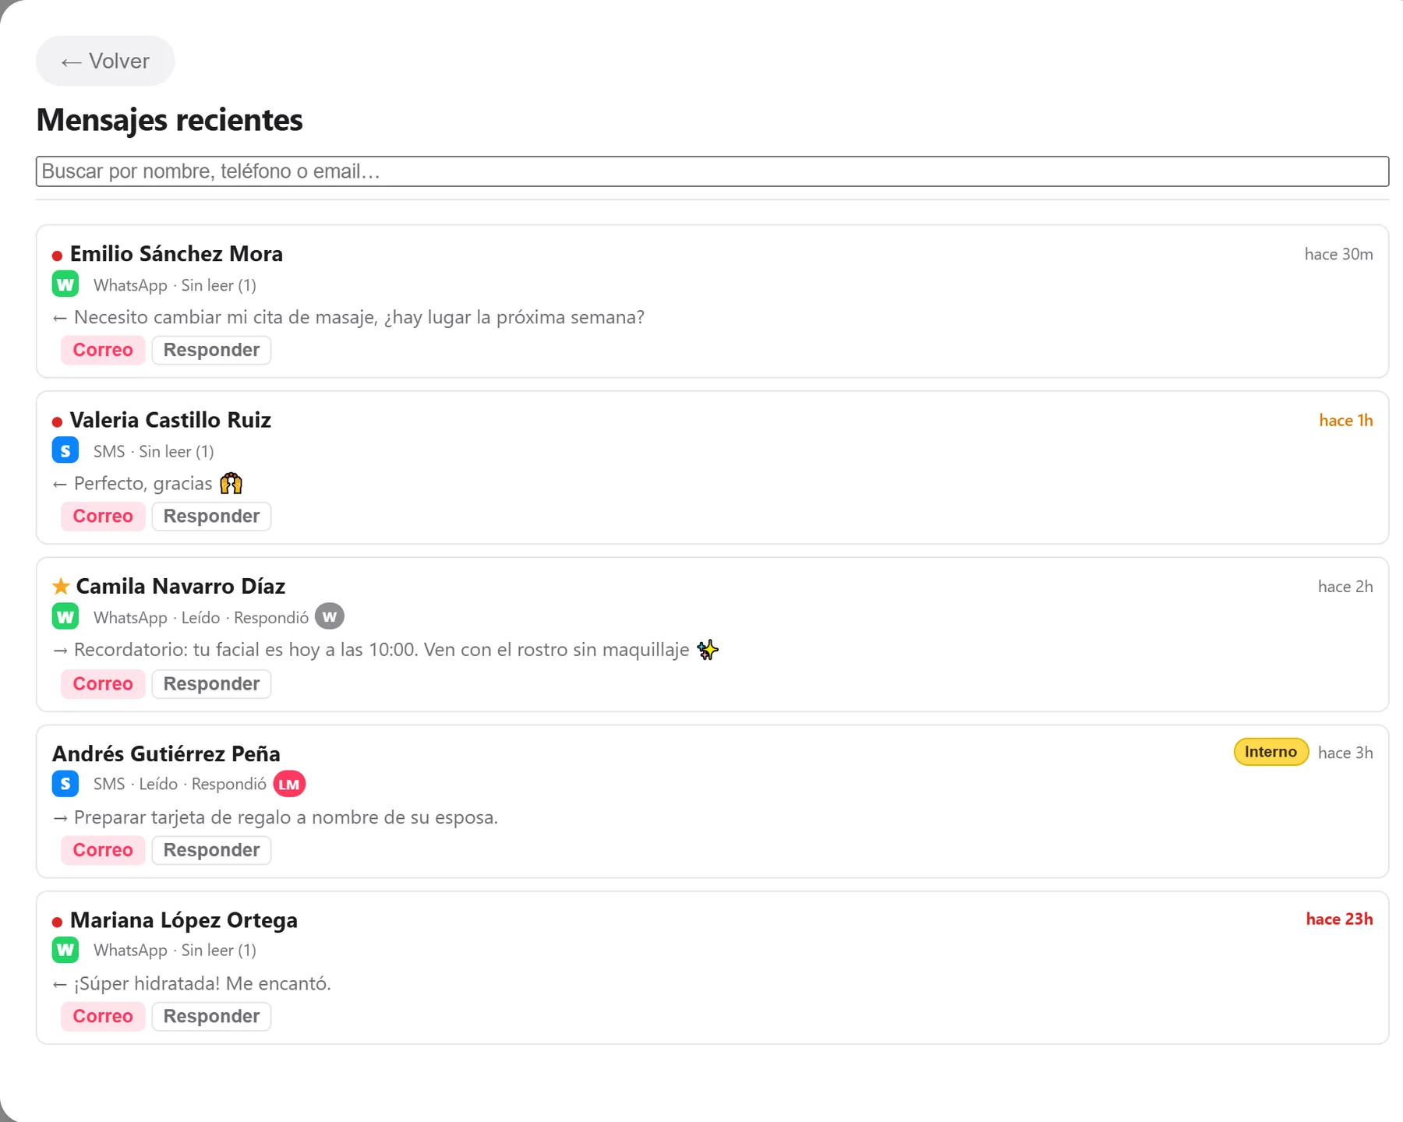The width and height of the screenshot is (1403, 1122).
Task: Click Correo for Camila Navarro Díaz
Action: 103,683
